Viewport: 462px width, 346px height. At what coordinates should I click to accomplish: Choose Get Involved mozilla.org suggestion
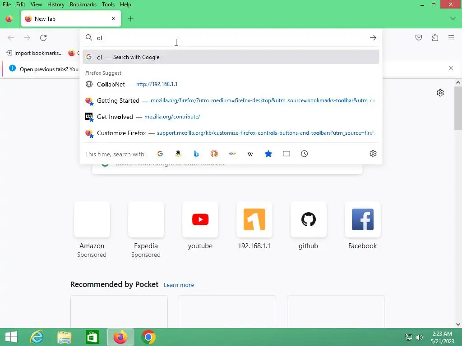point(231,117)
